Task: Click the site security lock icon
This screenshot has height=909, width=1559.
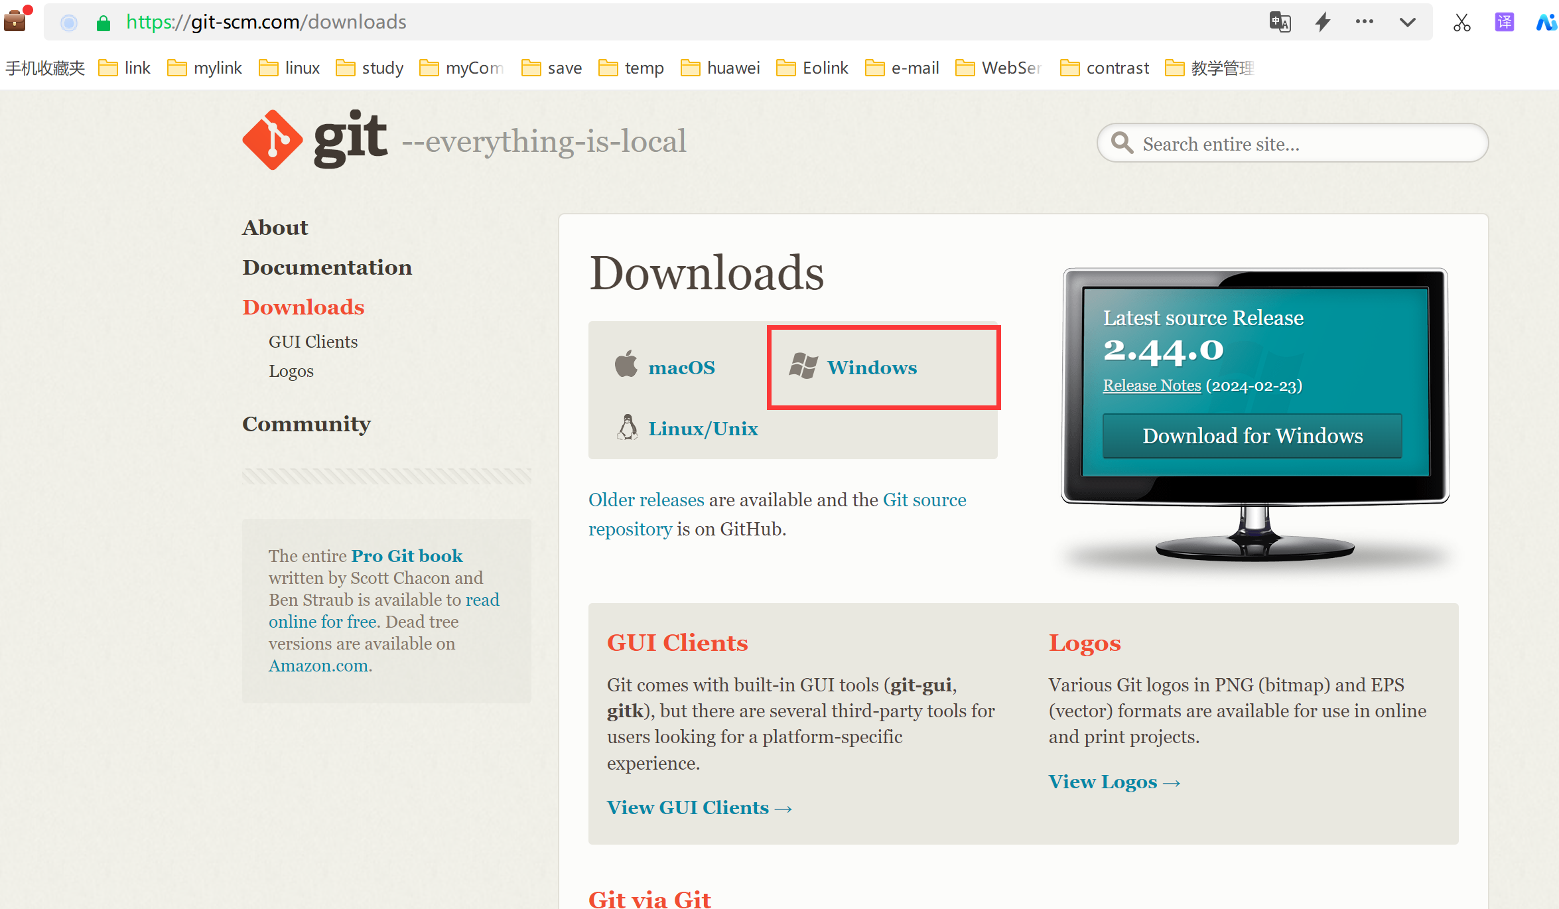Action: tap(103, 22)
